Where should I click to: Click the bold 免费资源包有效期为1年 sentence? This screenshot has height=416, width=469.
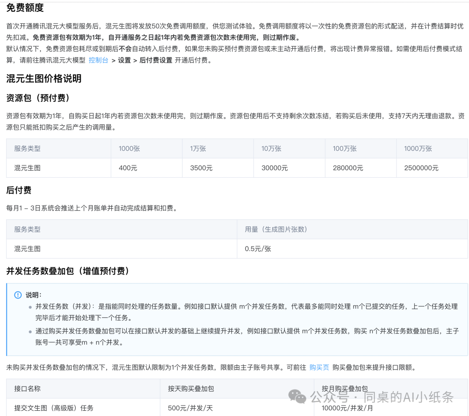coord(166,37)
